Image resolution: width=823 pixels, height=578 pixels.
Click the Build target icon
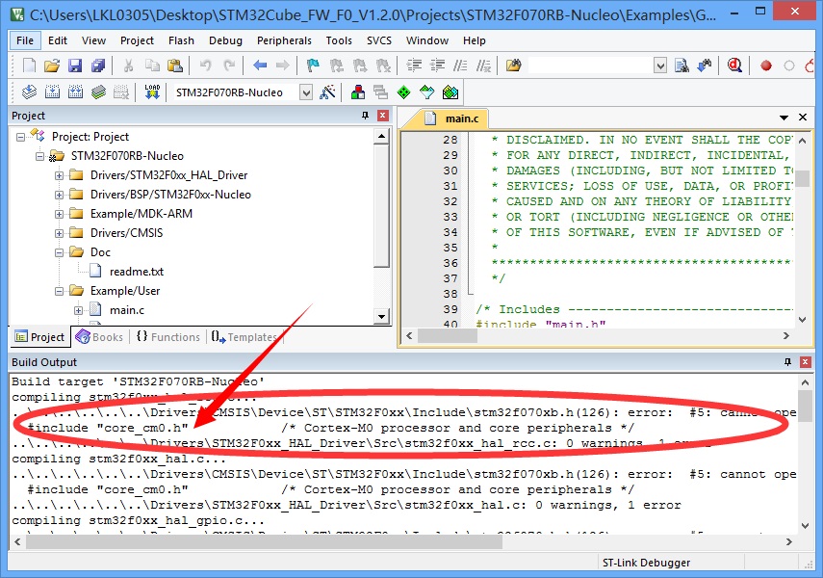point(52,92)
